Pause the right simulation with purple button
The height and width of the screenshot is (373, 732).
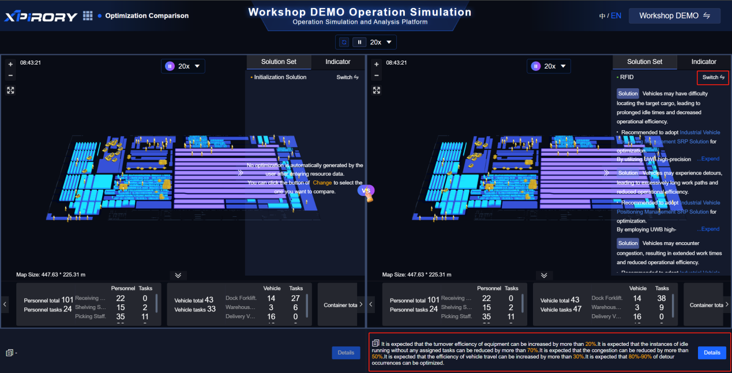(536, 66)
